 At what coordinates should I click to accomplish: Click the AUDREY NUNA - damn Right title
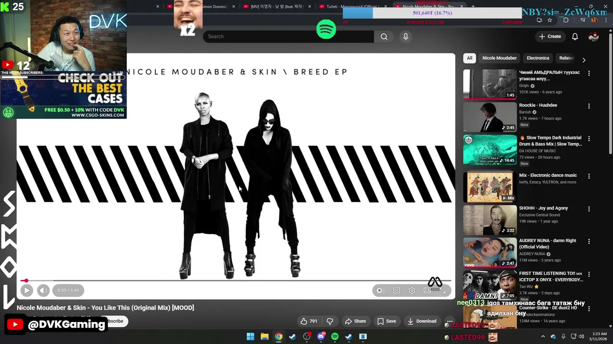pyautogui.click(x=547, y=244)
